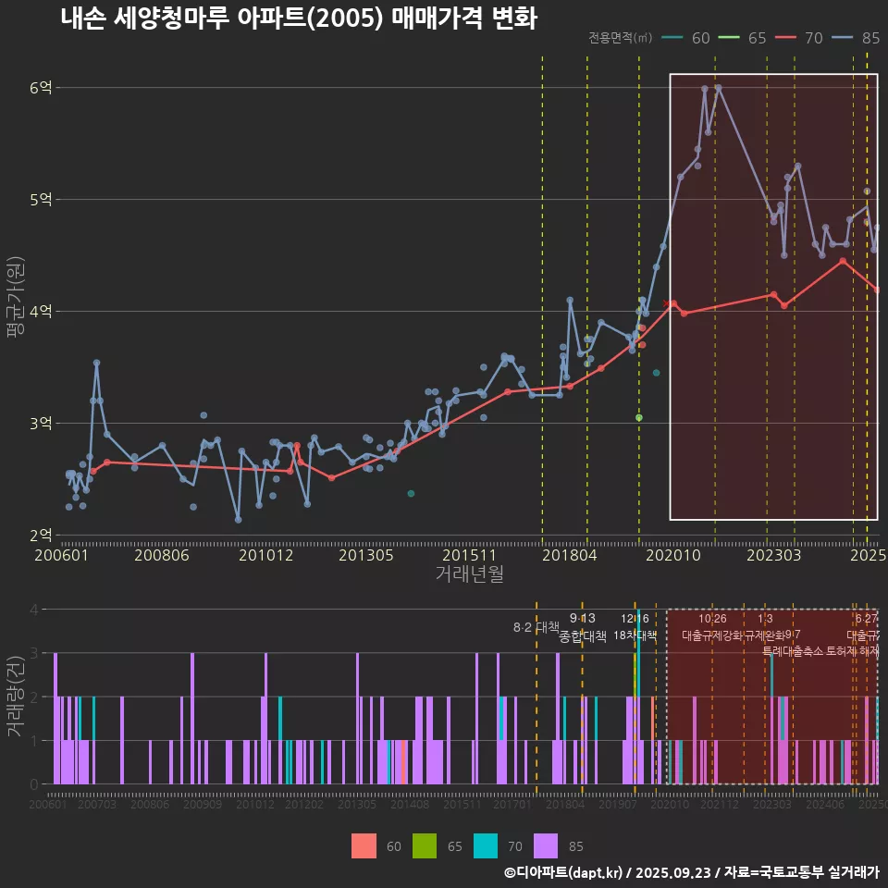Click the 6억 y-axis label
The height and width of the screenshot is (888, 888).
click(41, 88)
